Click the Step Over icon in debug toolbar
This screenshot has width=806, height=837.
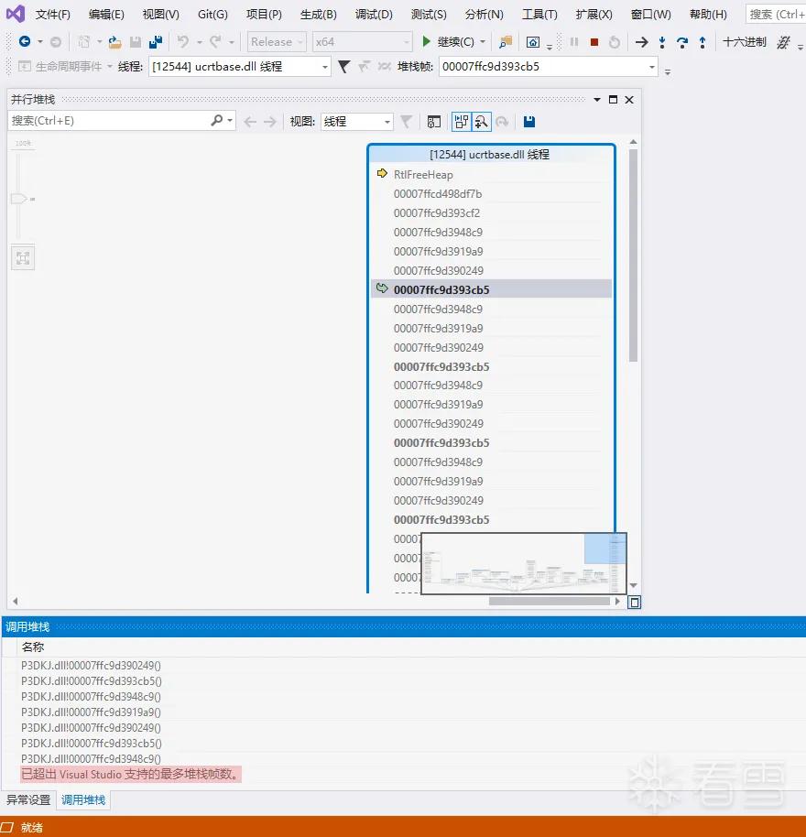click(682, 41)
